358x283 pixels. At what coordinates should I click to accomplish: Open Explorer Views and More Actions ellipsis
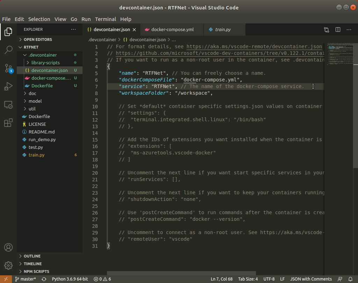[x=73, y=29]
